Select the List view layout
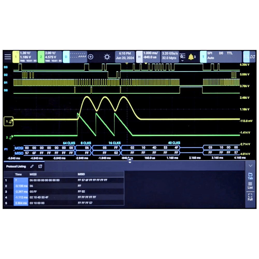Image resolution: width=259 pixels, height=259 pixels. click(250, 185)
